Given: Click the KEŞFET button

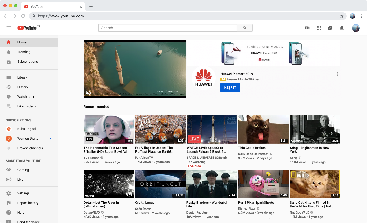Looking at the screenshot, I should 230,88.
